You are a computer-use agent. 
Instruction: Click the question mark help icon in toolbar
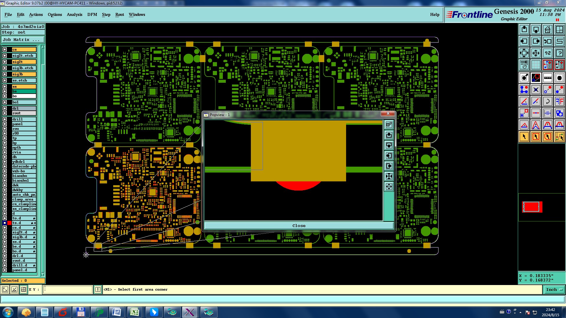pyautogui.click(x=559, y=53)
